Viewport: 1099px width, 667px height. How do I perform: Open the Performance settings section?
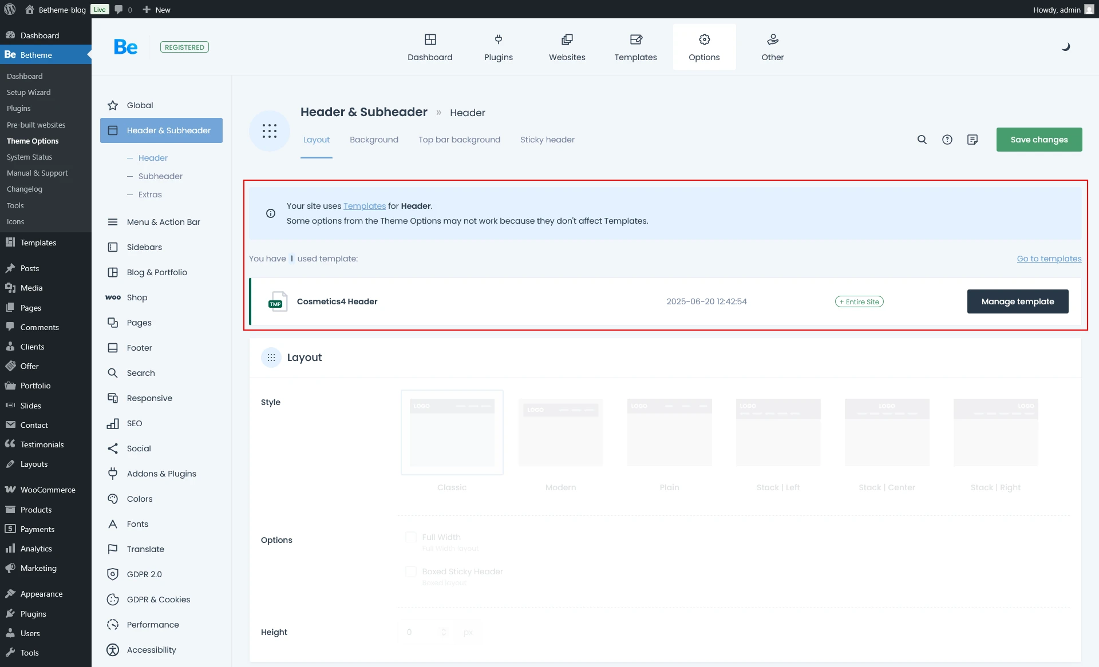click(x=153, y=624)
